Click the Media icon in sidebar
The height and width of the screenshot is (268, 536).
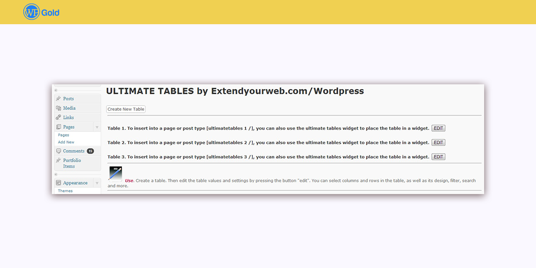pyautogui.click(x=58, y=108)
